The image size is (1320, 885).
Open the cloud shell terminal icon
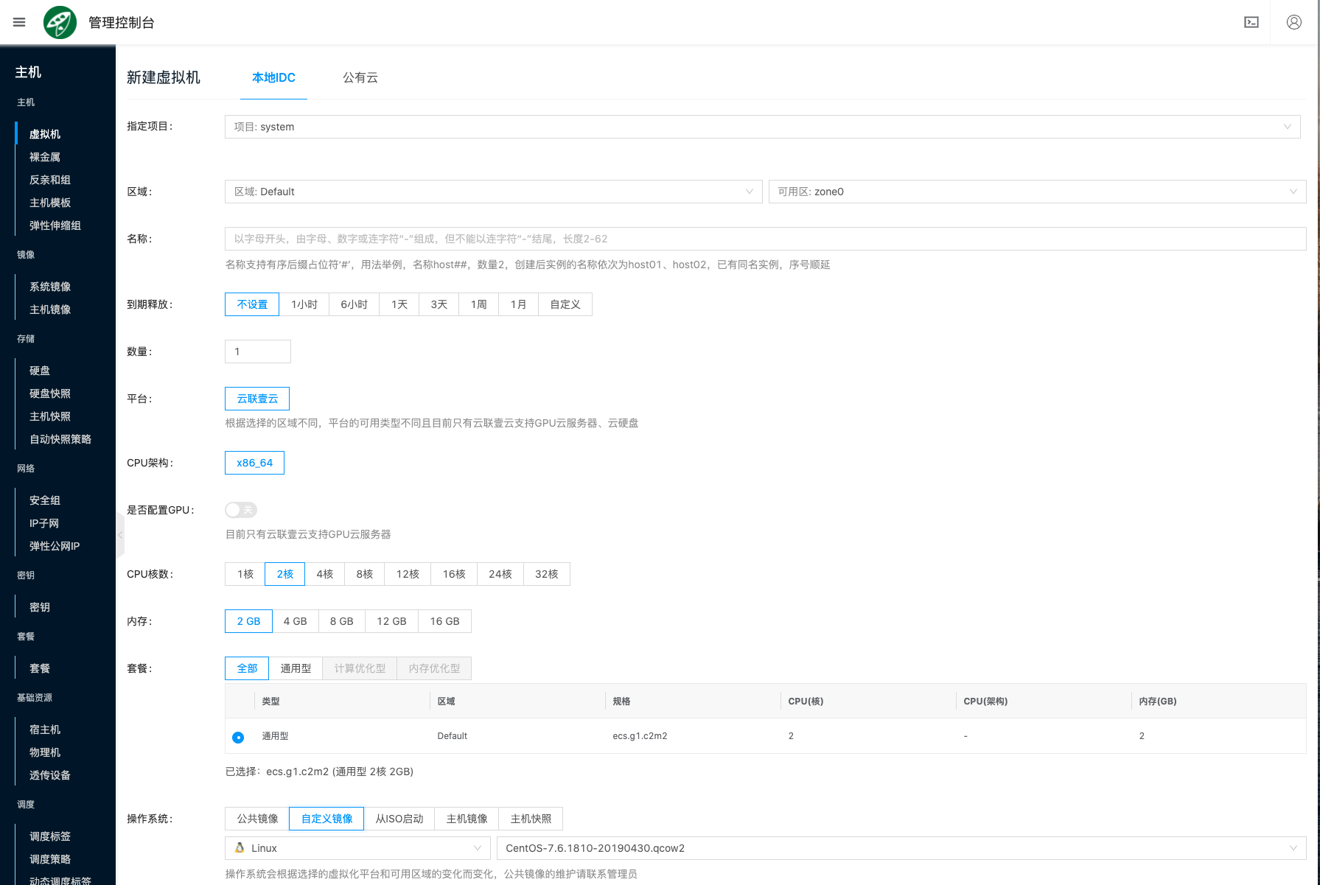click(1251, 22)
